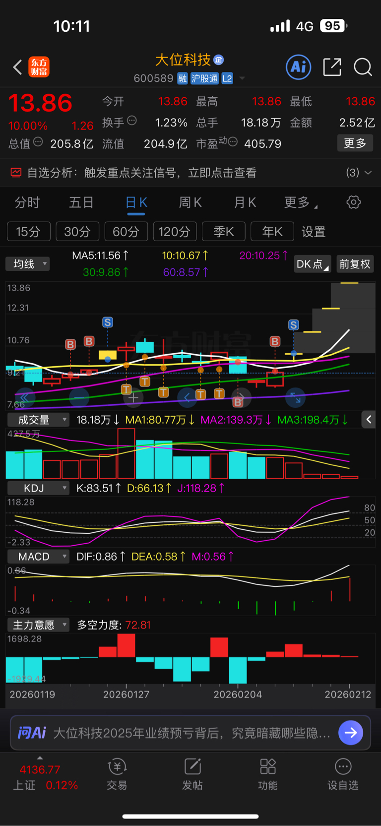The width and height of the screenshot is (381, 826).
Task: Tap the 大位科技 stock title
Action: [x=183, y=60]
